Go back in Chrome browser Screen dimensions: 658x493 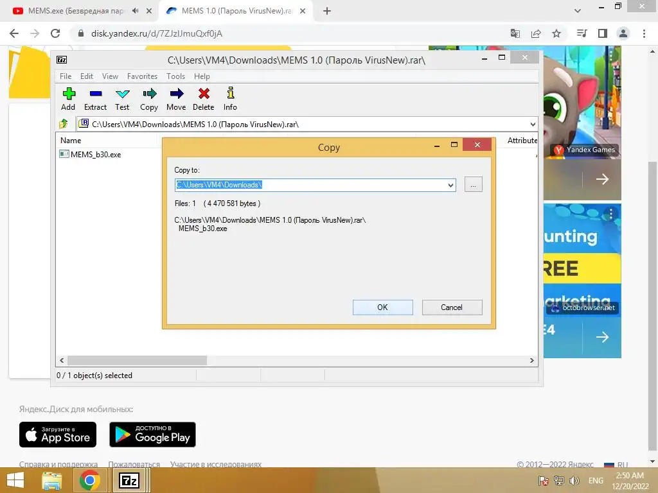tap(14, 33)
